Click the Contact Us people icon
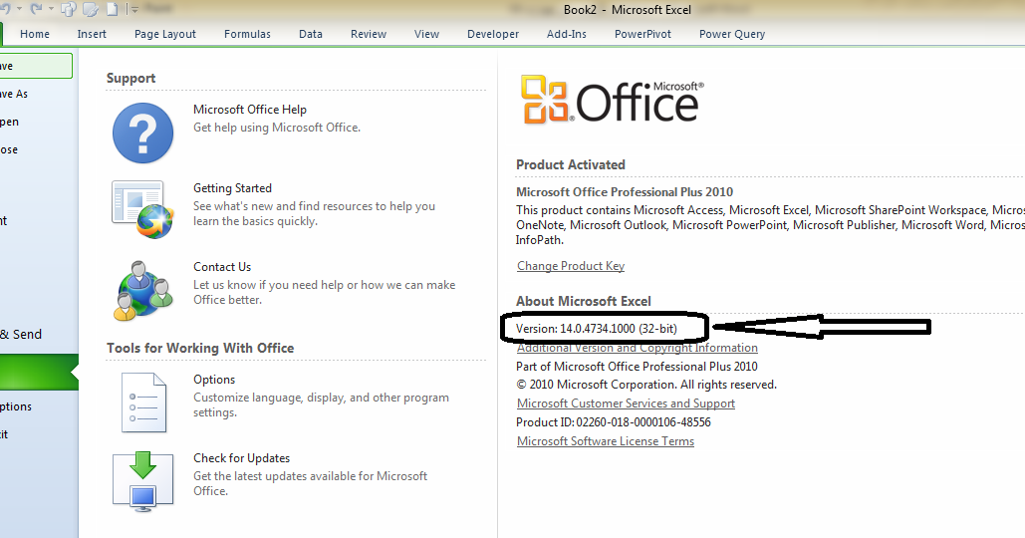Image resolution: width=1025 pixels, height=538 pixels. click(x=143, y=290)
